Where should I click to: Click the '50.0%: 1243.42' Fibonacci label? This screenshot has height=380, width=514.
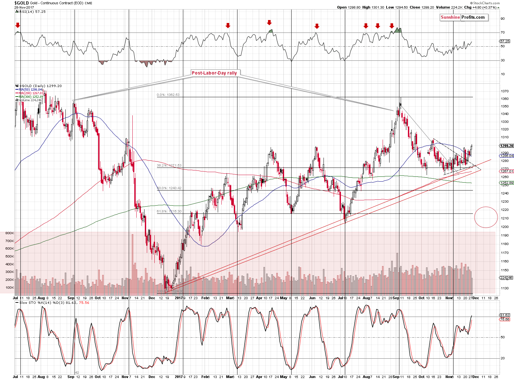[x=169, y=188]
